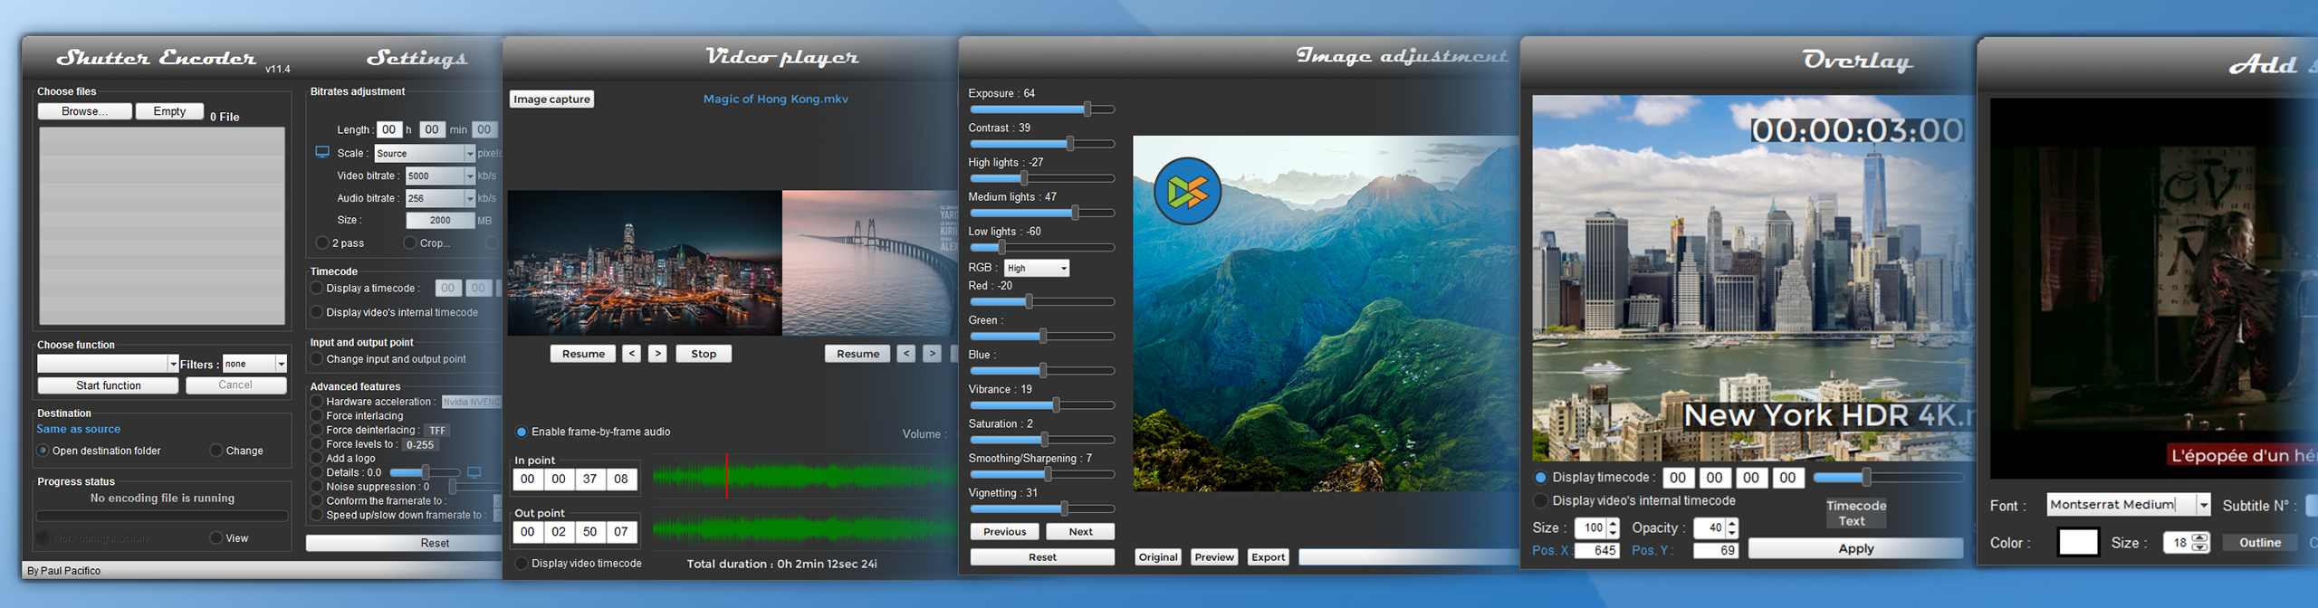
Task: Click the monitor icon next to Details slider
Action: tap(474, 472)
